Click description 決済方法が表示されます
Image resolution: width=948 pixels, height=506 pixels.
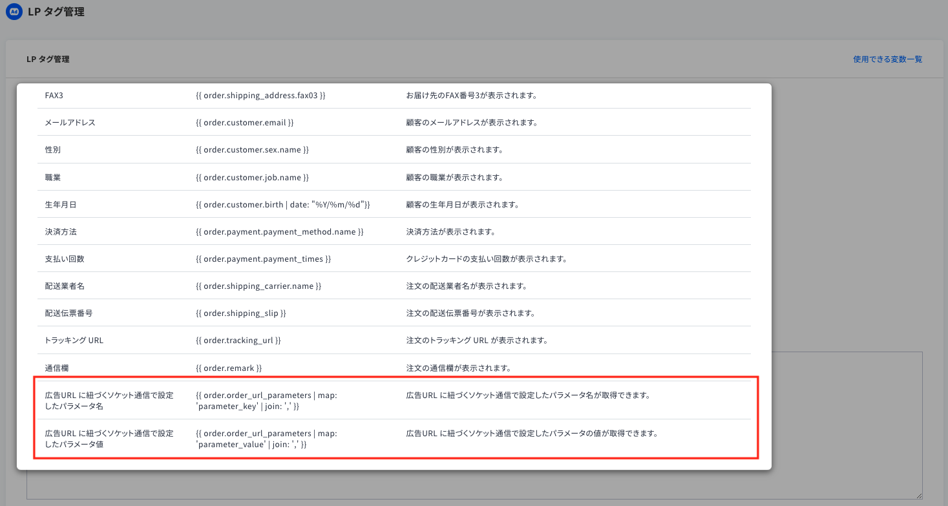[x=450, y=232]
